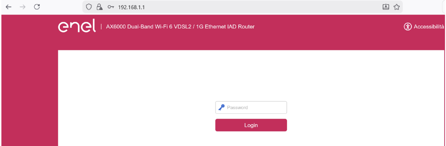Click the browser back arrow
Image resolution: width=446 pixels, height=146 pixels.
(8, 7)
